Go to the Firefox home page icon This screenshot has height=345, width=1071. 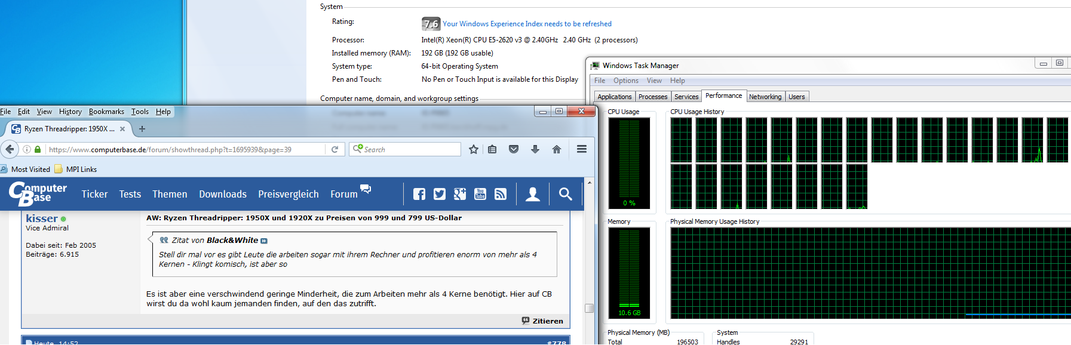(x=557, y=149)
